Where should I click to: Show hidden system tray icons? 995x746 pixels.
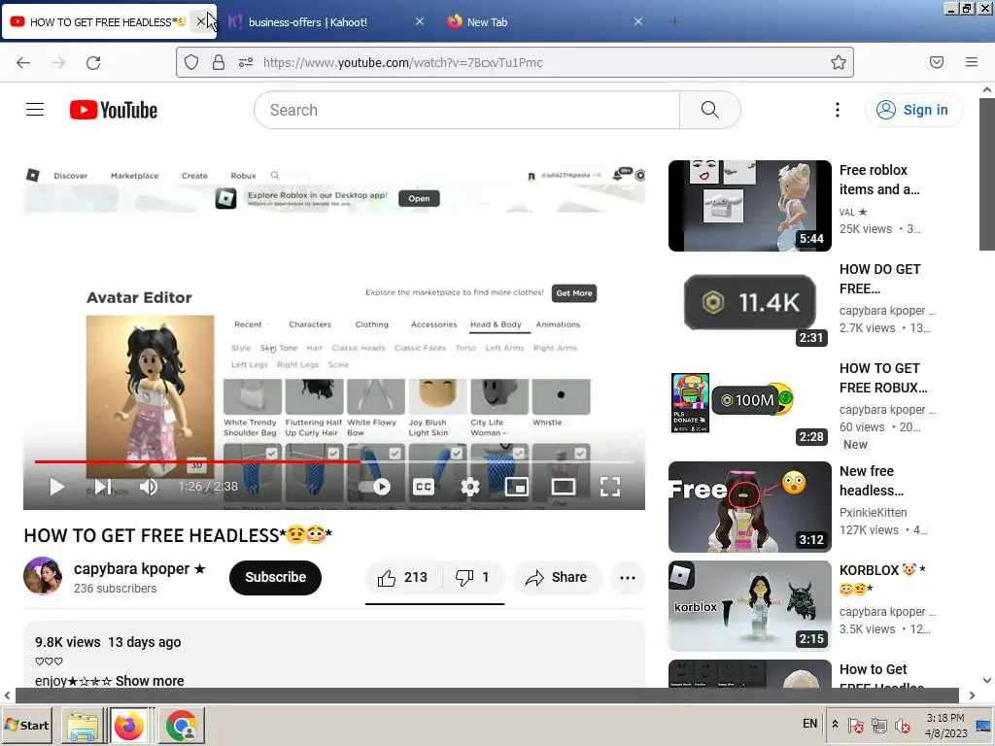coord(835,725)
